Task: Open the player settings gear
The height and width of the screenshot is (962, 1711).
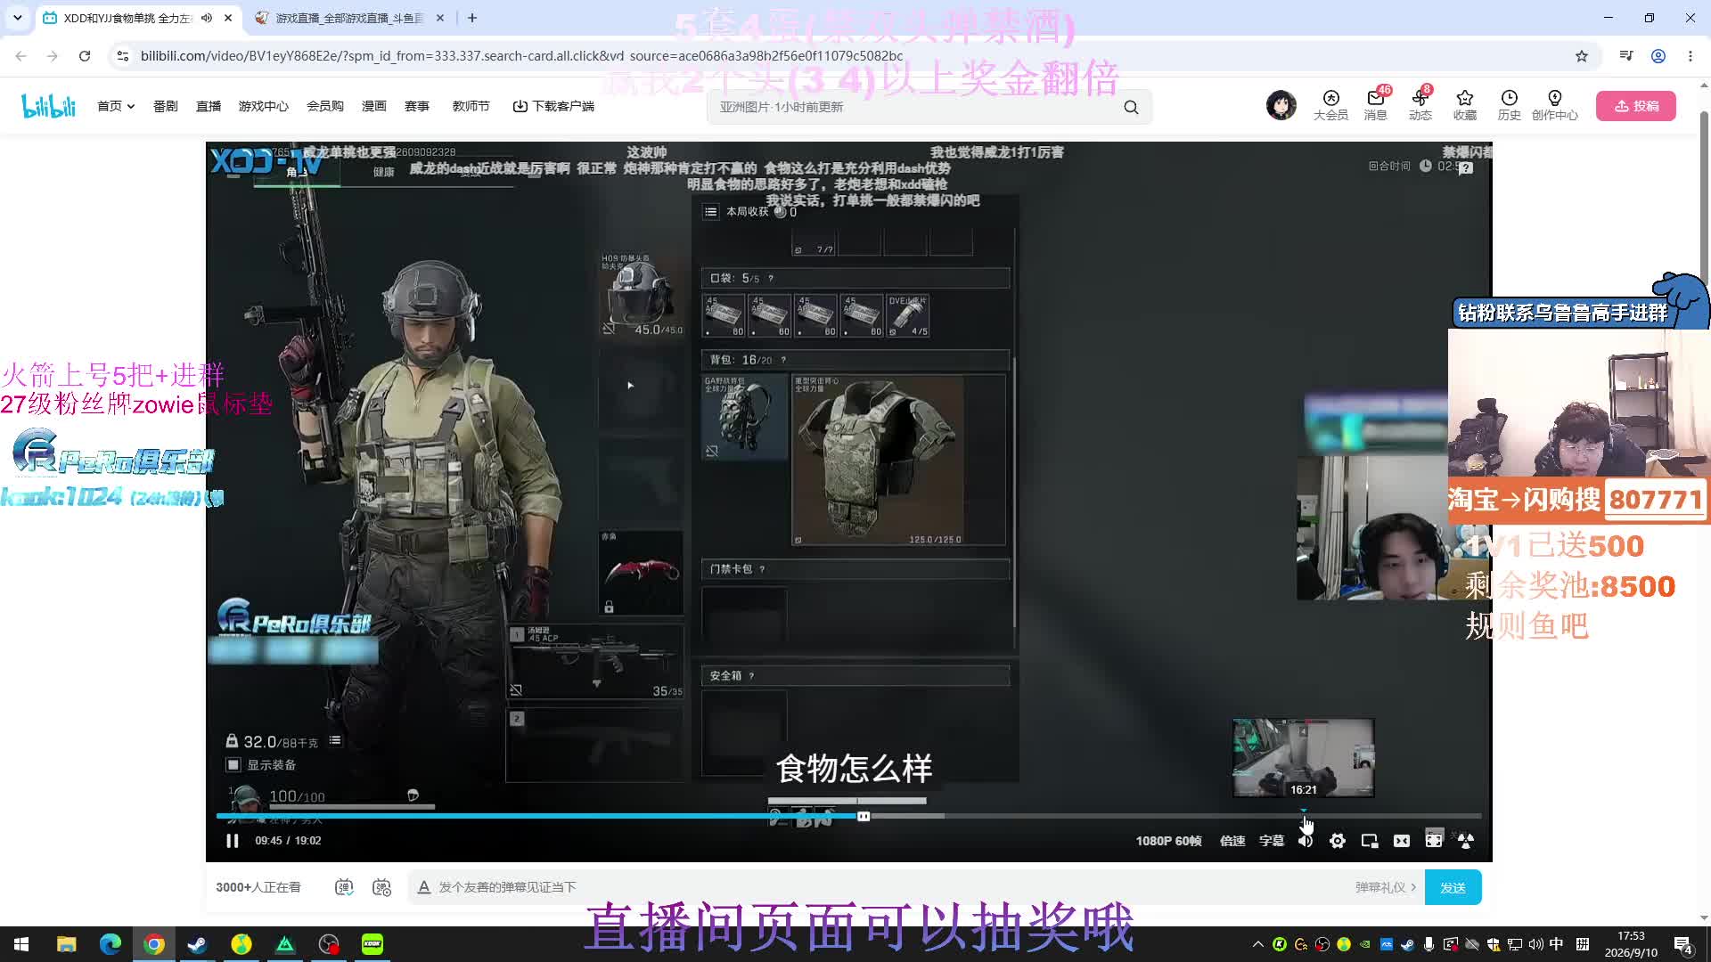Action: (x=1338, y=841)
